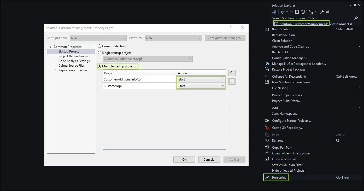Open the Pending Changes Filter clock icon
The image size is (364, 191).
(283, 12)
